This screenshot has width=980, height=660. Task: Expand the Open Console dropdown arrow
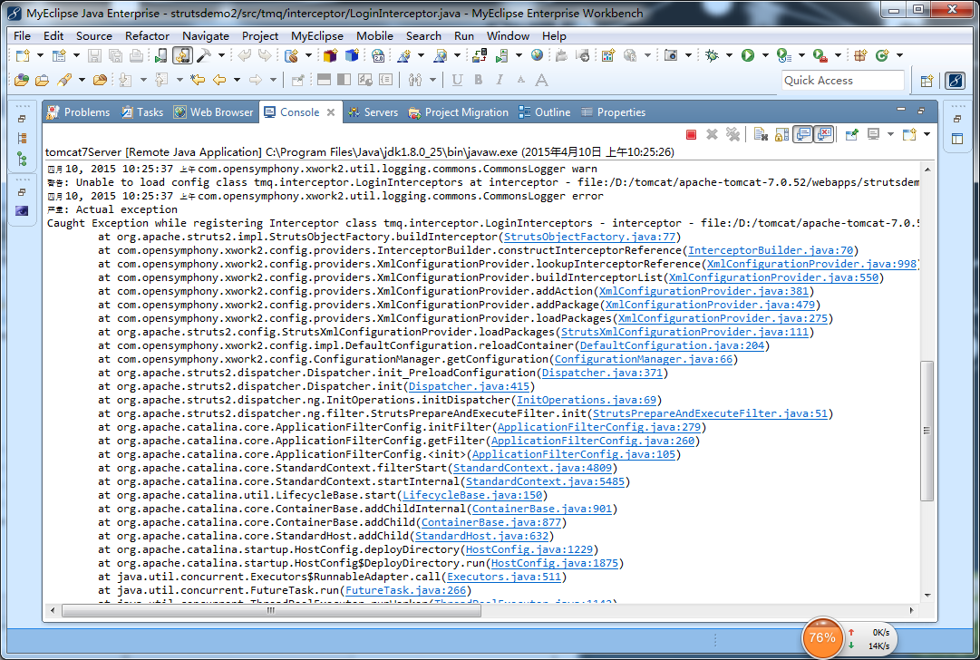(927, 134)
